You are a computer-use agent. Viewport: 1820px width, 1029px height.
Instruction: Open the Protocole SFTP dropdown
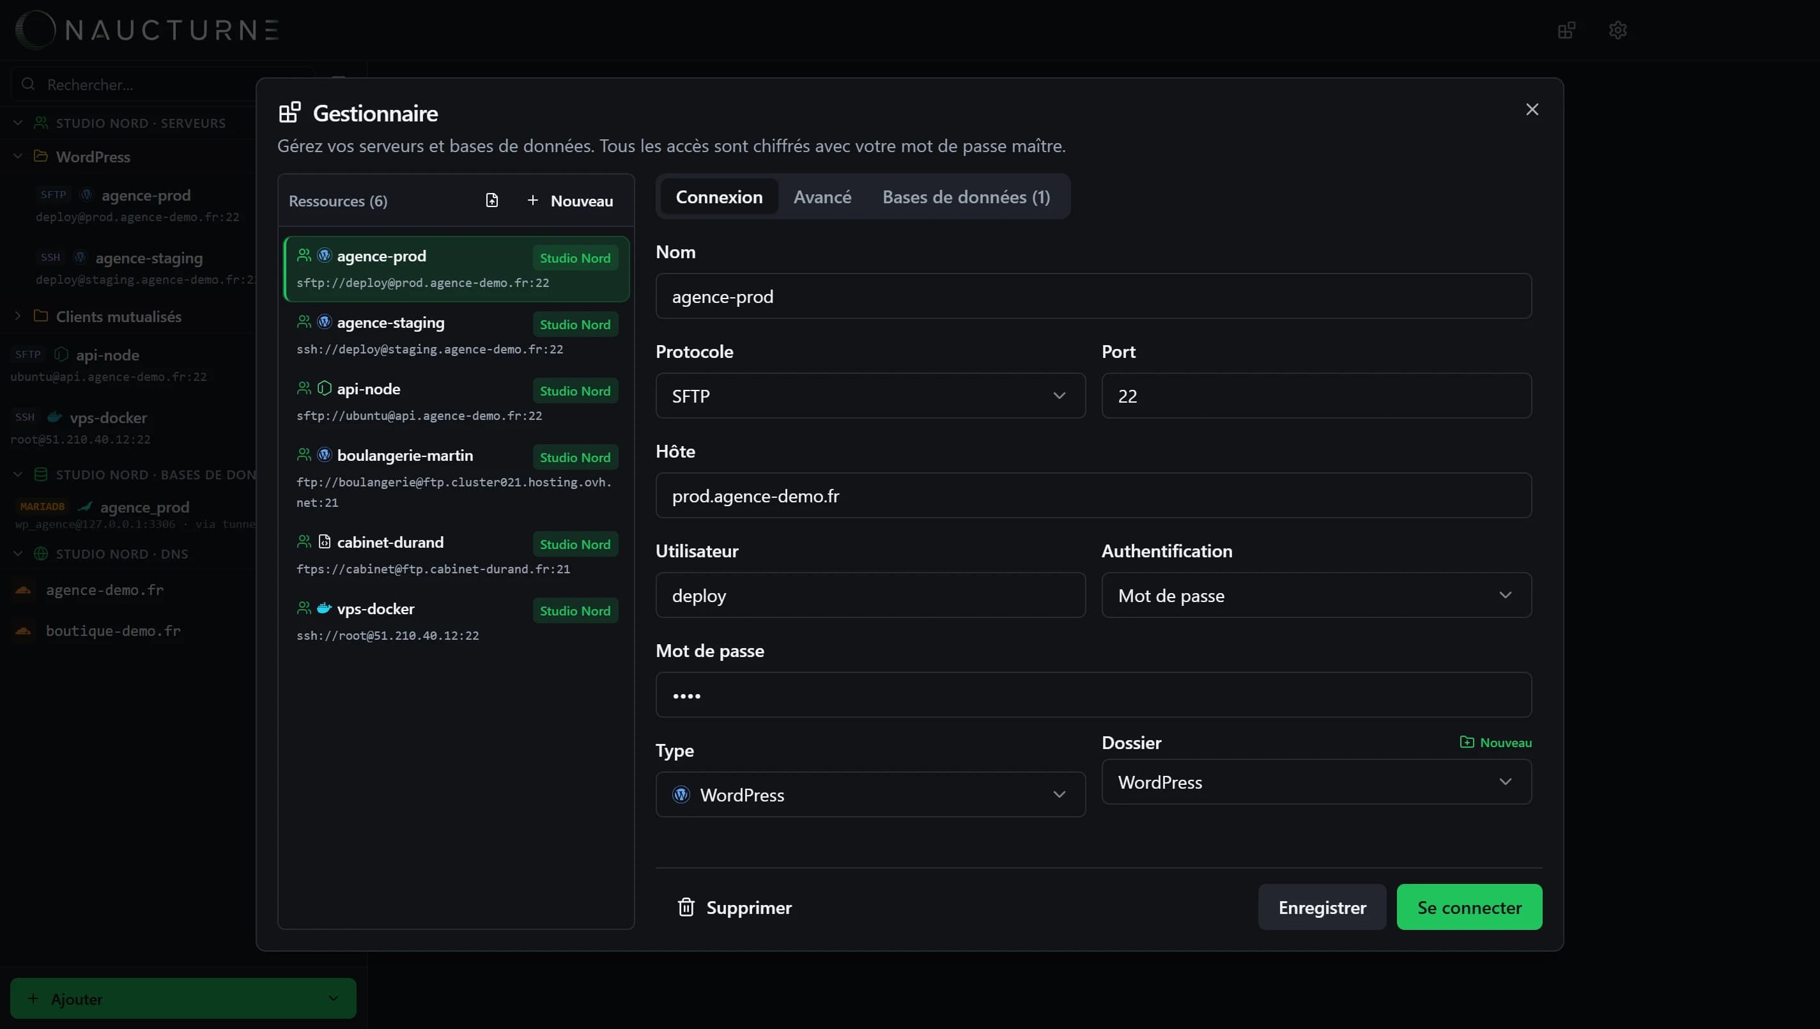[870, 396]
